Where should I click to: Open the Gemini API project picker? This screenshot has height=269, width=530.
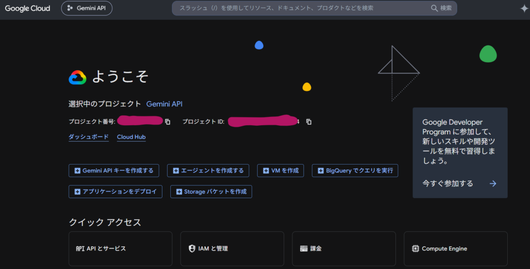point(86,8)
